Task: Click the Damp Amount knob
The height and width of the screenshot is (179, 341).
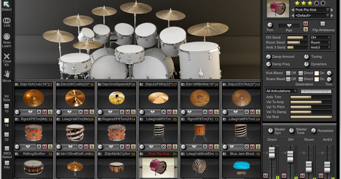Action: [x=269, y=57]
